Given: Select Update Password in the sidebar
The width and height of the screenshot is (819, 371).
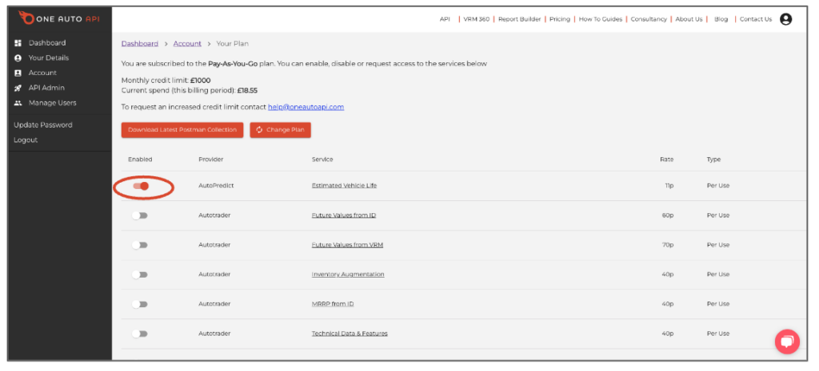Looking at the screenshot, I should tap(43, 125).
